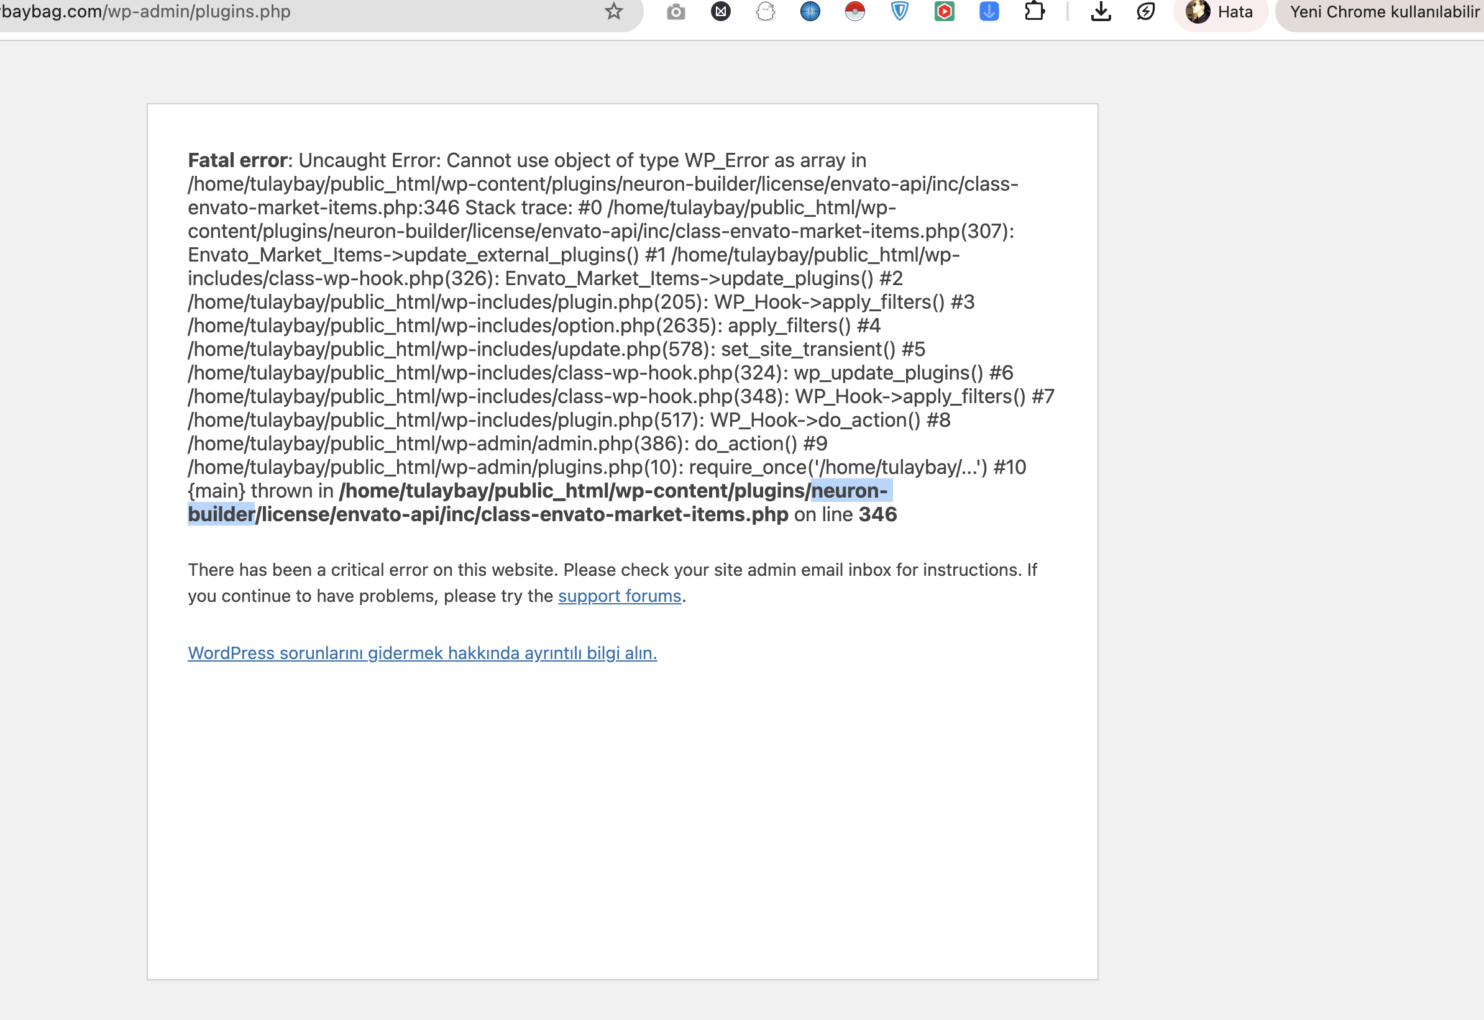
Task: Click 'WP_Hook->do_action() #8' text
Action: click(x=830, y=420)
